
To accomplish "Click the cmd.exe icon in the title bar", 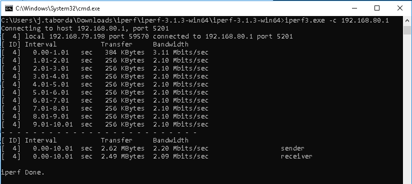I will click(8, 8).
